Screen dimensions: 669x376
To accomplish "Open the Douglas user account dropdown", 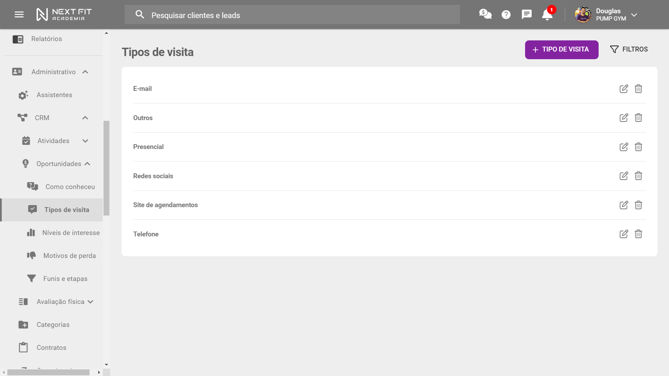I will [x=634, y=15].
